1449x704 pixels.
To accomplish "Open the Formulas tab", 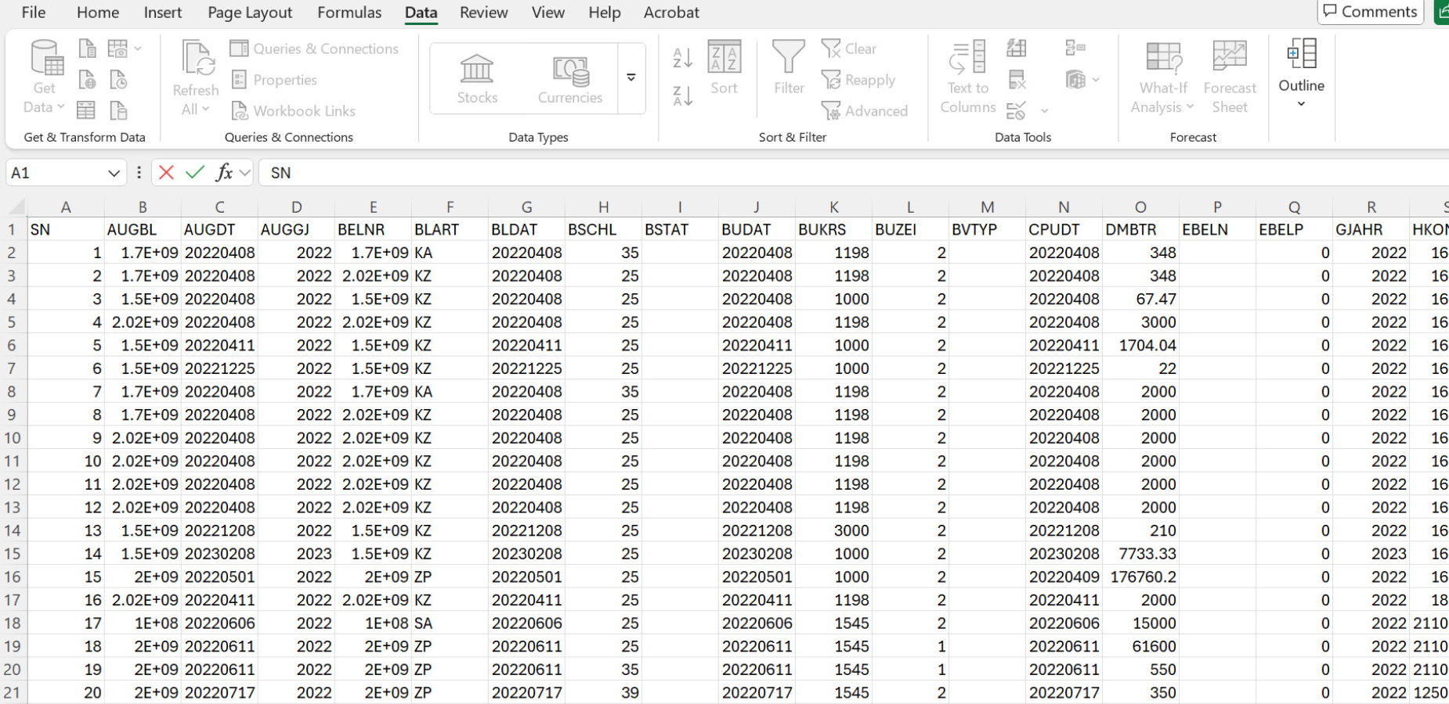I will (349, 13).
